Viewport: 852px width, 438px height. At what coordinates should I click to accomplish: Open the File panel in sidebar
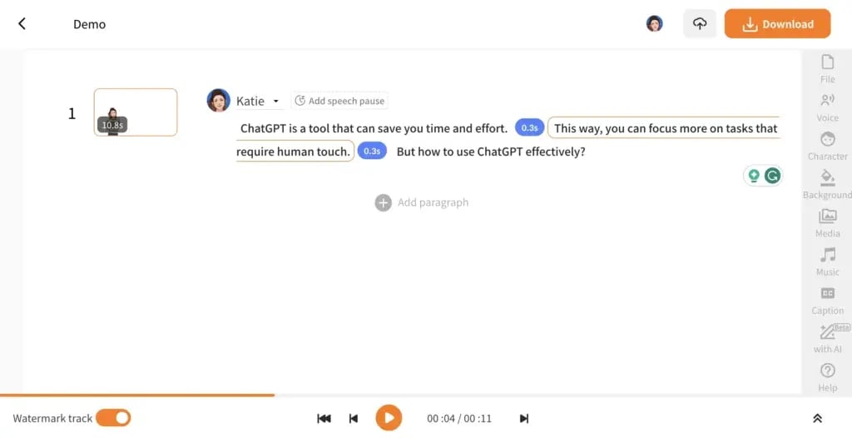827,68
